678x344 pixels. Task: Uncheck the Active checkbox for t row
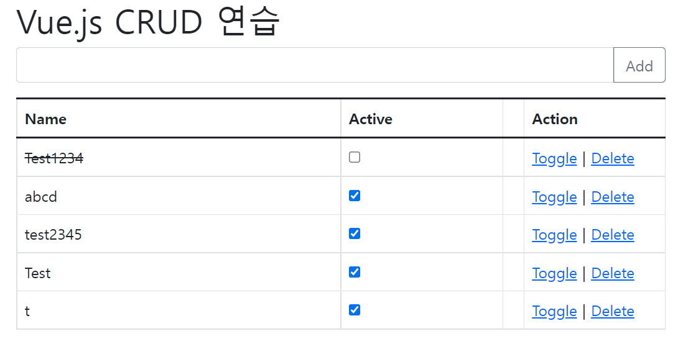click(x=355, y=310)
